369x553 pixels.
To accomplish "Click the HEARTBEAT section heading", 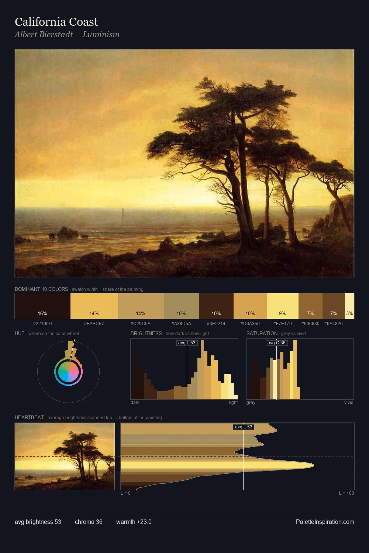I will pyautogui.click(x=29, y=417).
